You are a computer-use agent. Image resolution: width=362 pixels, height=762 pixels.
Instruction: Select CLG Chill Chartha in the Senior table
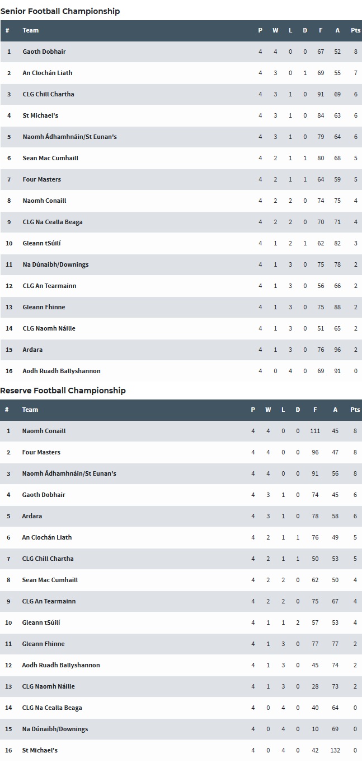coord(48,94)
